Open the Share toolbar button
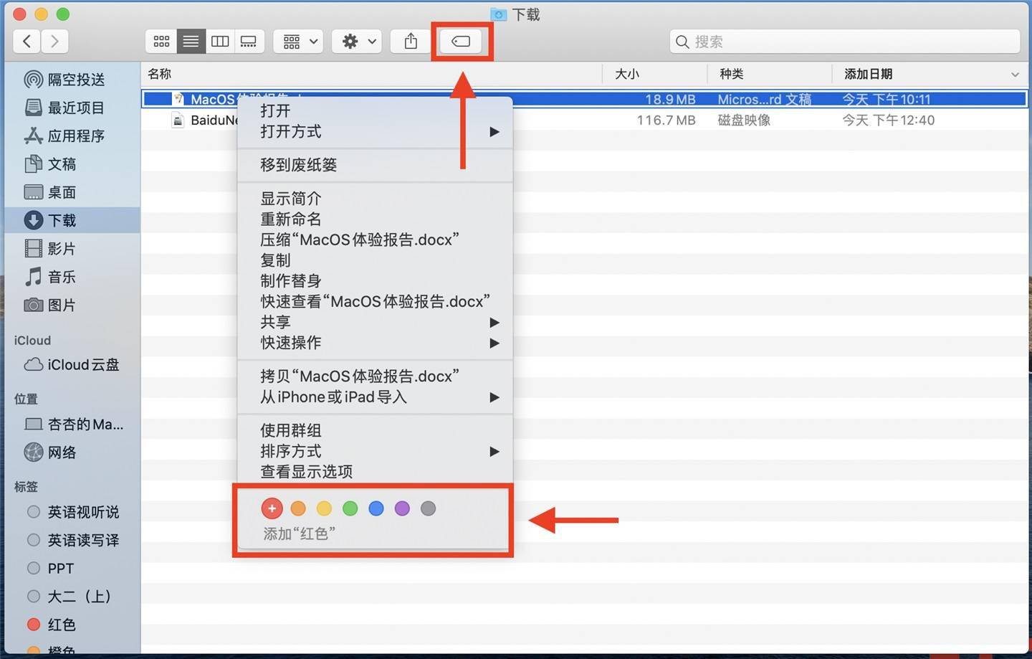 coord(411,42)
